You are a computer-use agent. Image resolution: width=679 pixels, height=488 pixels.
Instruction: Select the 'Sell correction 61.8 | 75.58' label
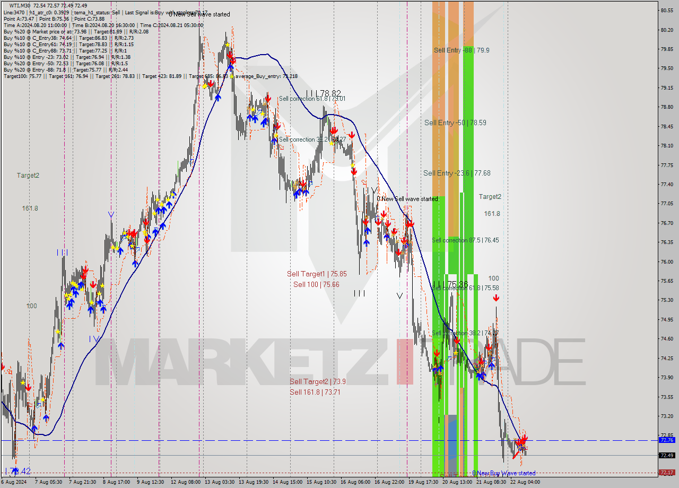[465, 287]
